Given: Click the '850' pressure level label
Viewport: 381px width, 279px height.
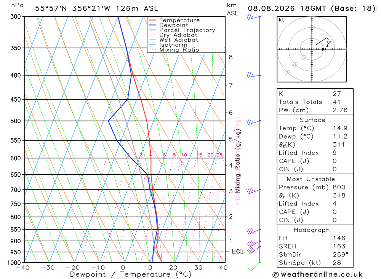Looking at the screenshot, I should click(16, 230).
